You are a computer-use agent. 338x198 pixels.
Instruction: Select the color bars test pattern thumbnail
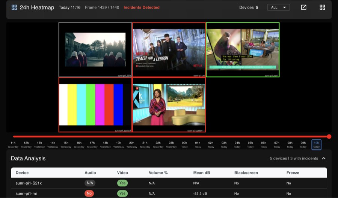[95, 105]
